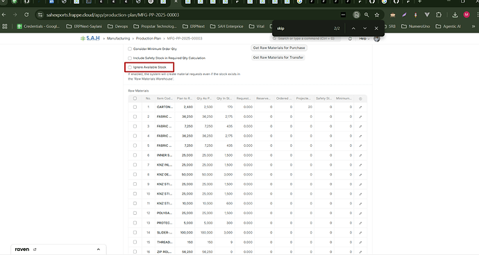Bookmark this page with star icon

(377, 15)
